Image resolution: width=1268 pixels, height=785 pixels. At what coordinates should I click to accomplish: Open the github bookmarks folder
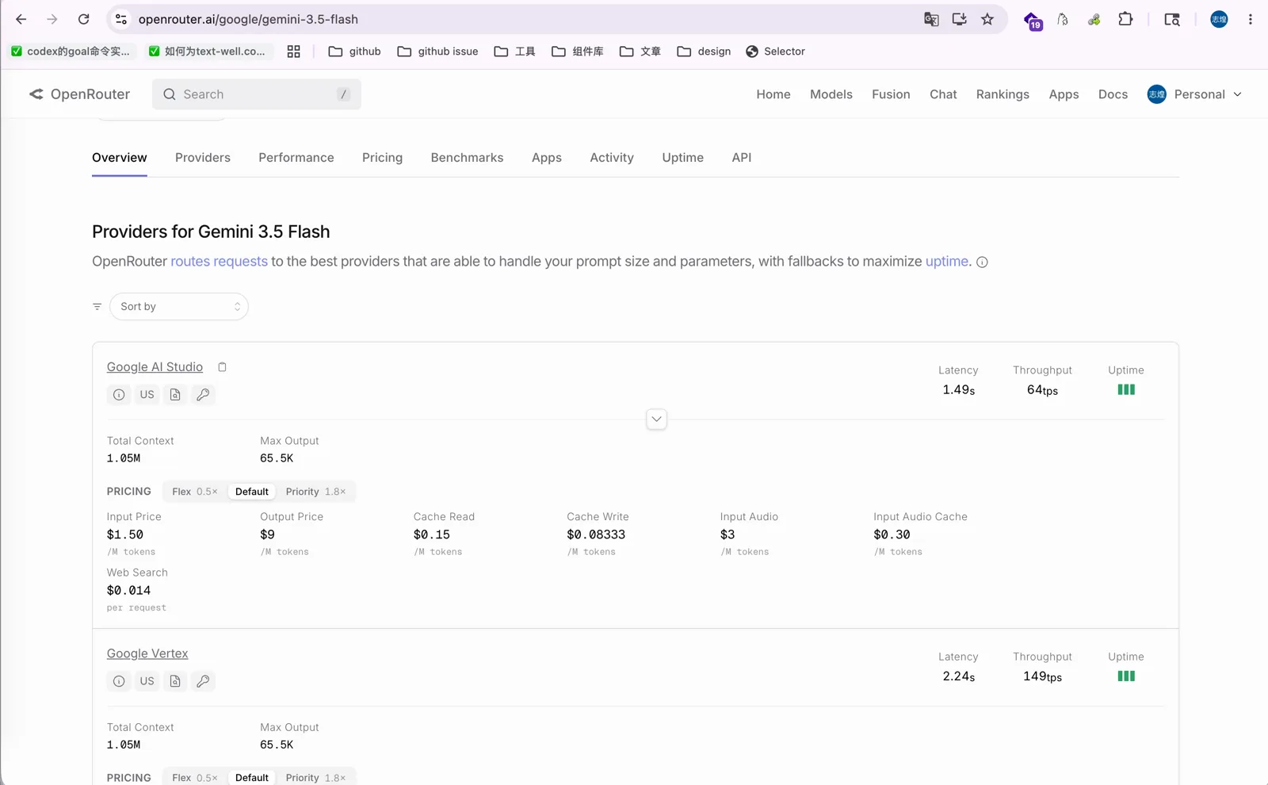click(354, 52)
